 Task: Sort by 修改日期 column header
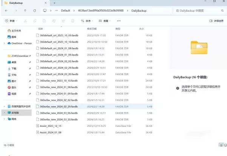[93, 29]
